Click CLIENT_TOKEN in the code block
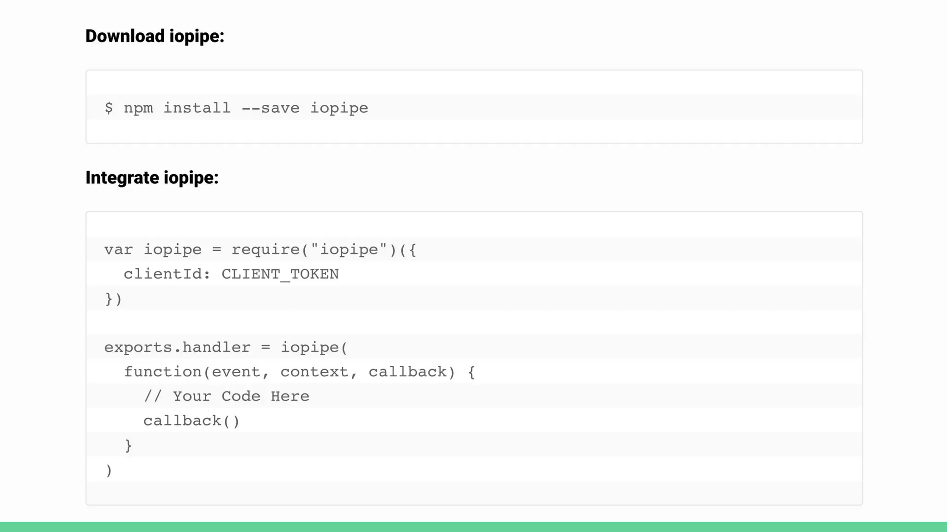The image size is (947, 532). (x=280, y=274)
